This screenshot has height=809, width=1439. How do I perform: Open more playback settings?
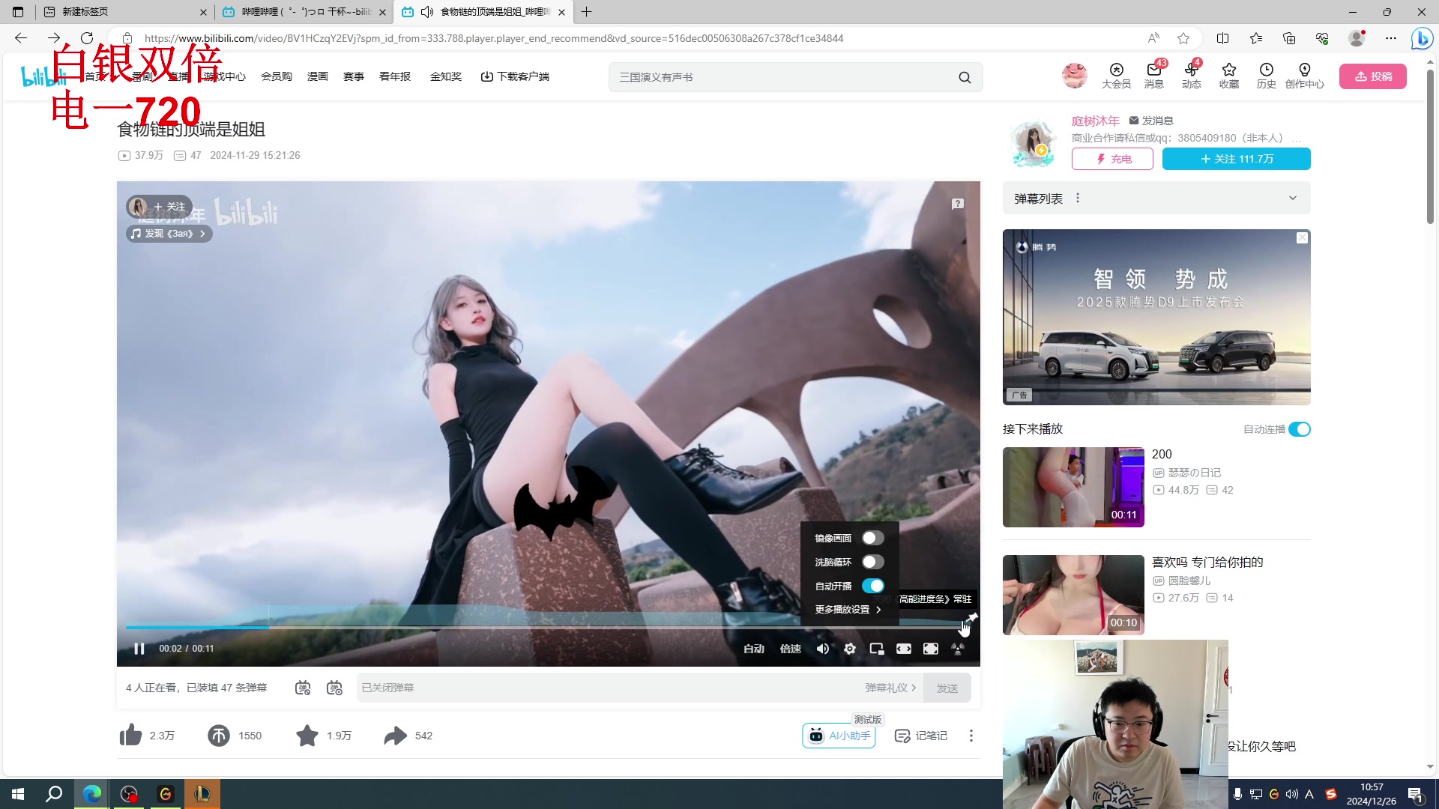click(848, 610)
